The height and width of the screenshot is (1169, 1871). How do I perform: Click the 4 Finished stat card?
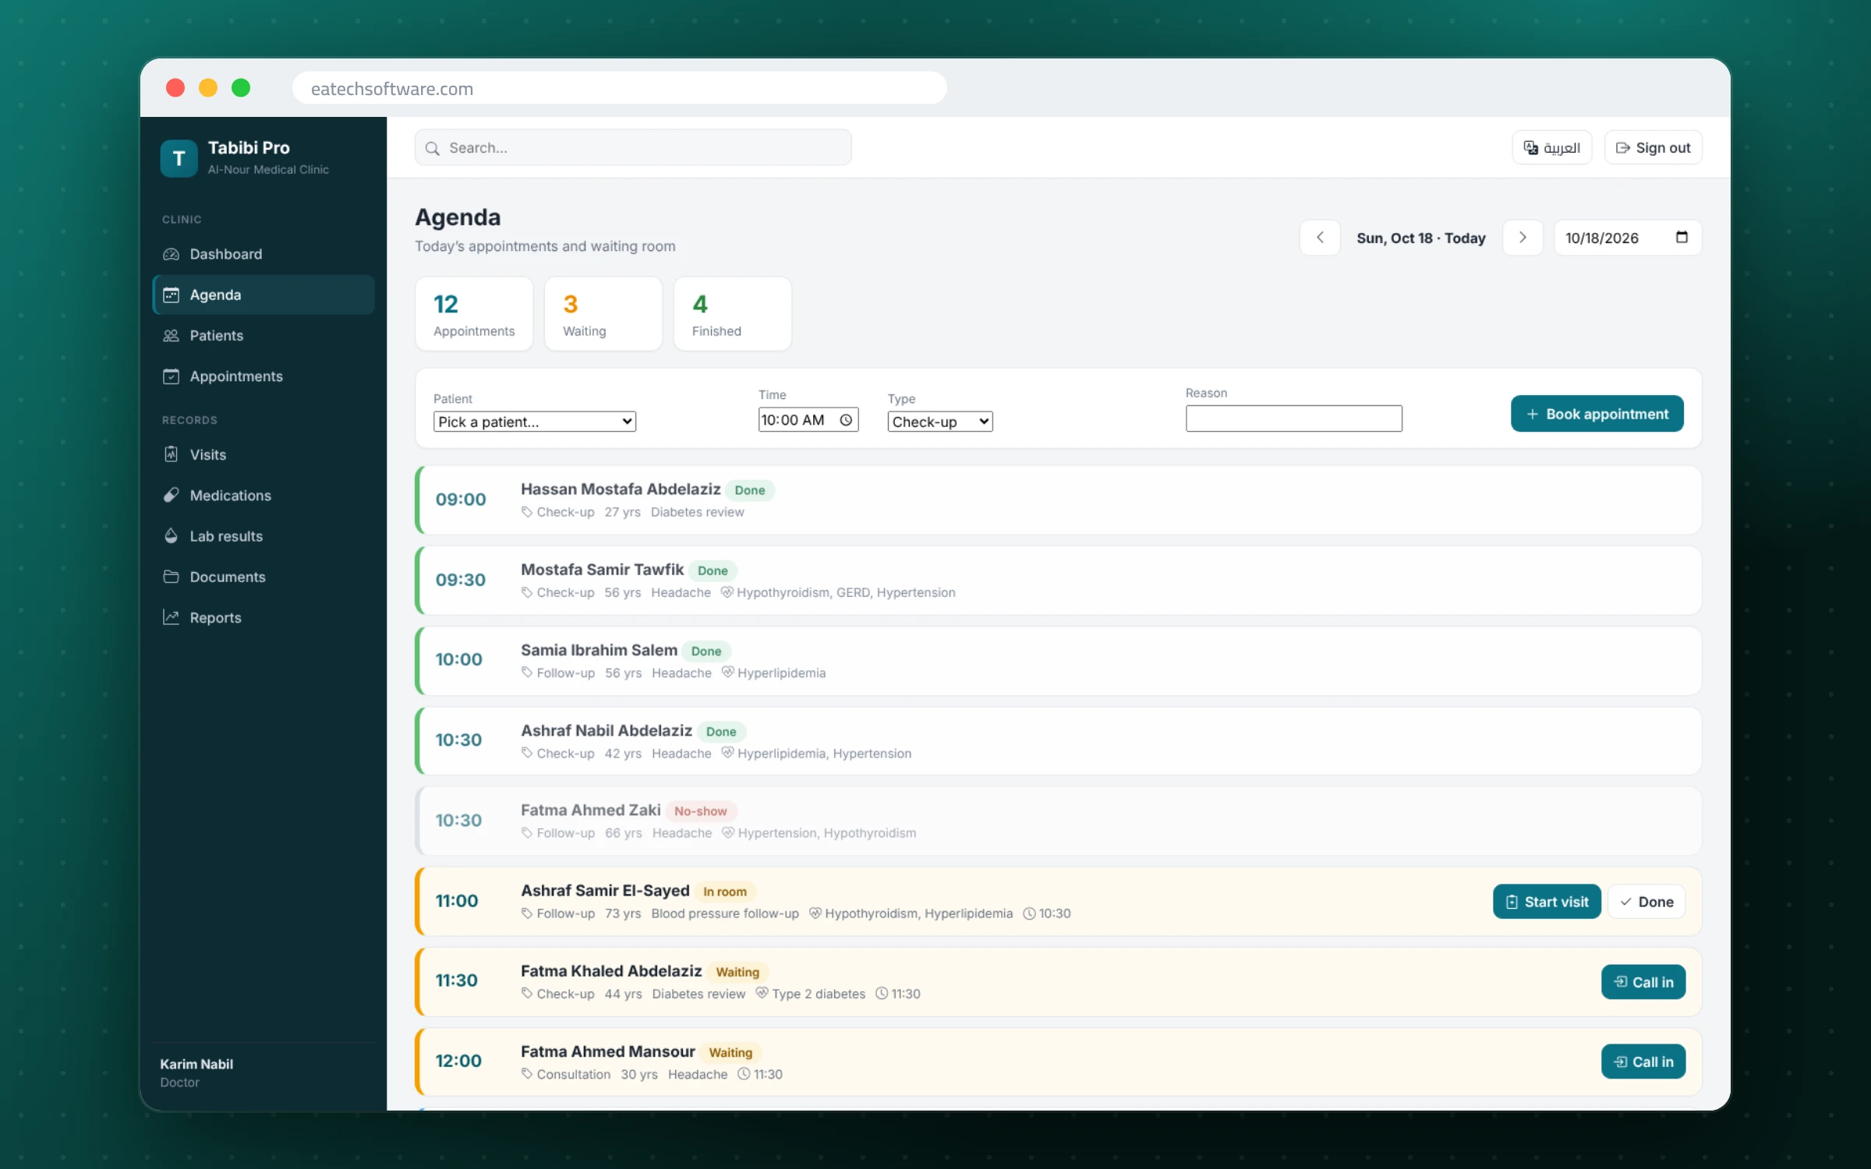pyautogui.click(x=733, y=314)
